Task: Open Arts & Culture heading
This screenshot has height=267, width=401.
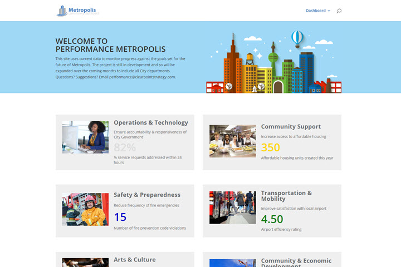Action: point(135,260)
